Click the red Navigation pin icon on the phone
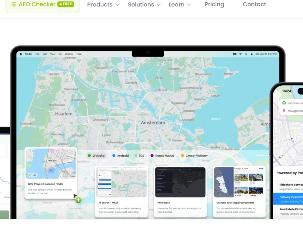 [284, 110]
